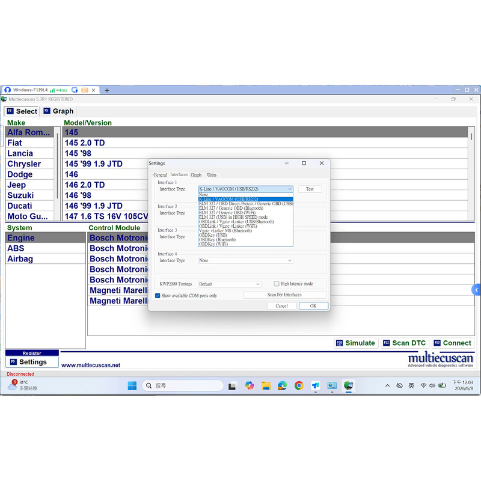The height and width of the screenshot is (481, 481).
Task: Select Chrysler in the Make list
Action: (x=29, y=164)
